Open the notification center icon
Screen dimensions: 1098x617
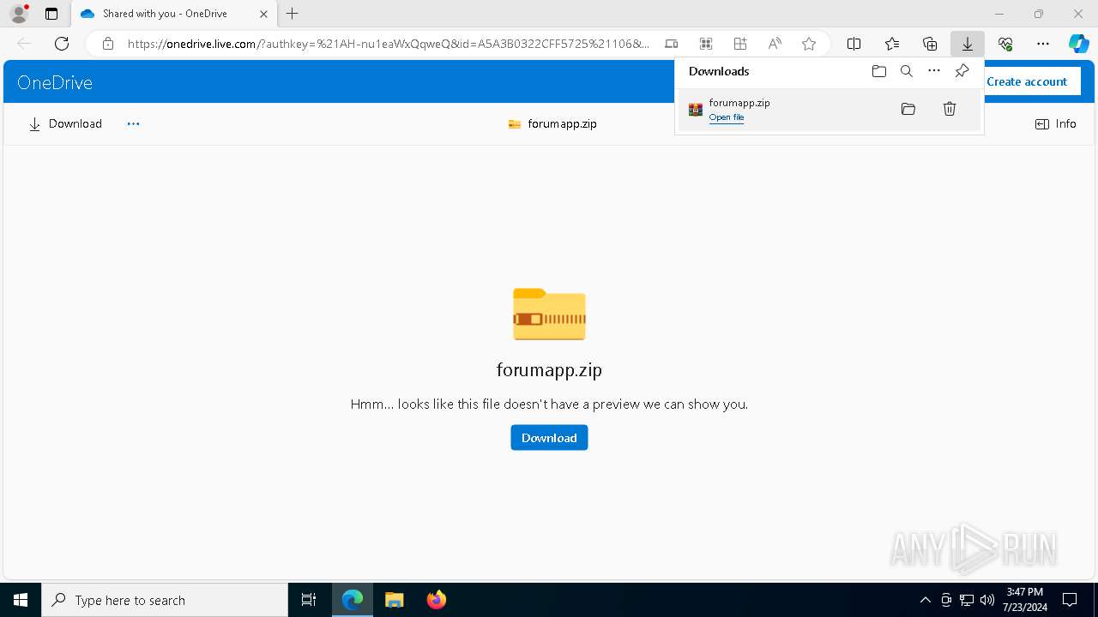pyautogui.click(x=1070, y=600)
